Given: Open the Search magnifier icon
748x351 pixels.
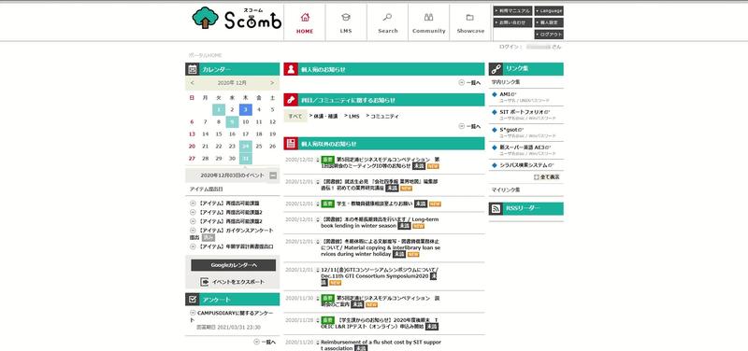Looking at the screenshot, I should click(x=387, y=18).
